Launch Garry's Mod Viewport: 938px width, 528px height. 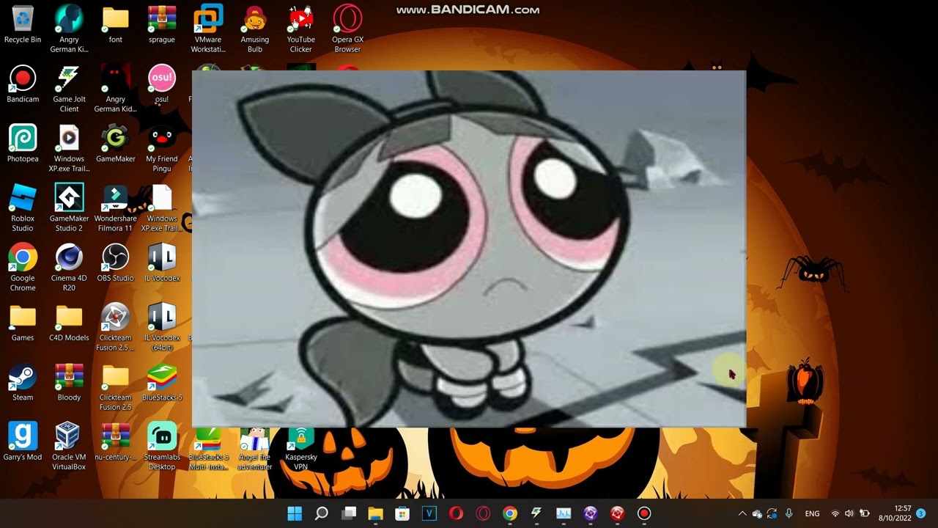tap(23, 441)
